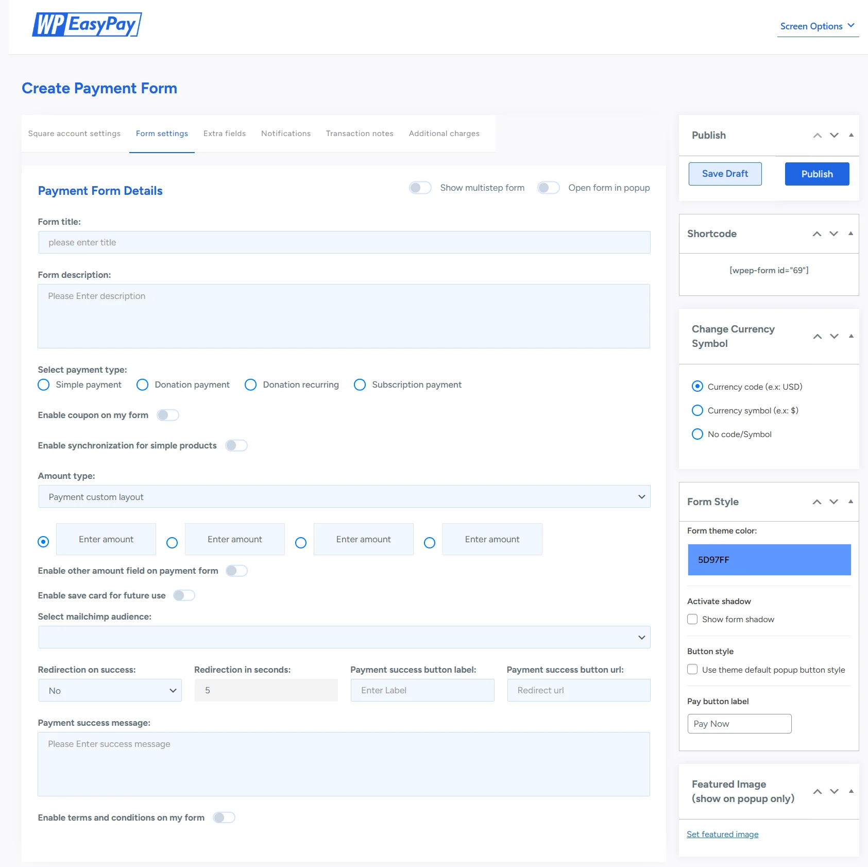The image size is (868, 867).
Task: Move Form Style panel up arrow
Action: click(x=816, y=502)
